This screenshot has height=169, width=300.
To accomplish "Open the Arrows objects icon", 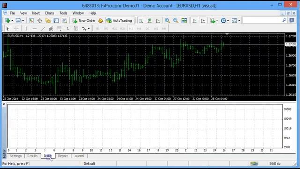I will 84,29.
